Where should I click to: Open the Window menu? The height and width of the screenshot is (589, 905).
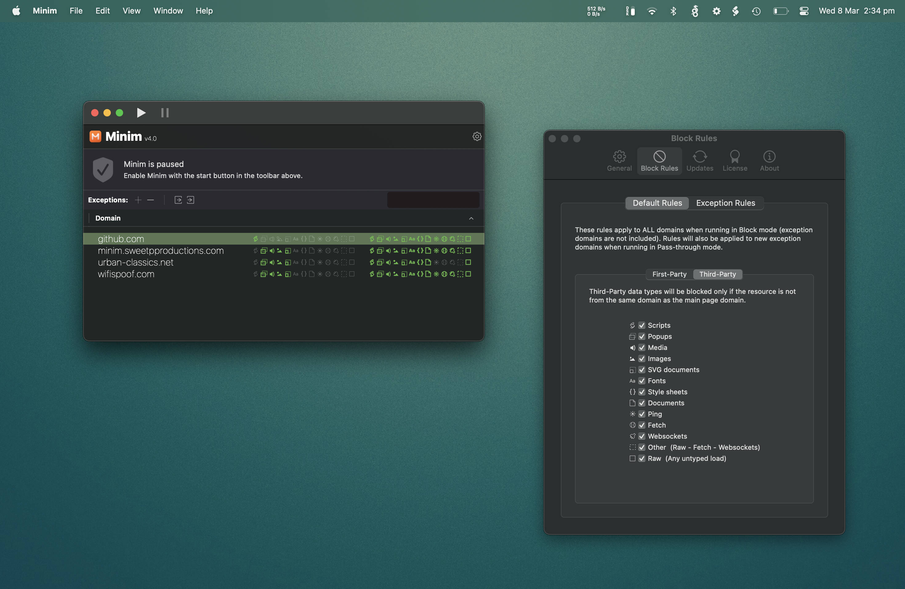tap(168, 11)
